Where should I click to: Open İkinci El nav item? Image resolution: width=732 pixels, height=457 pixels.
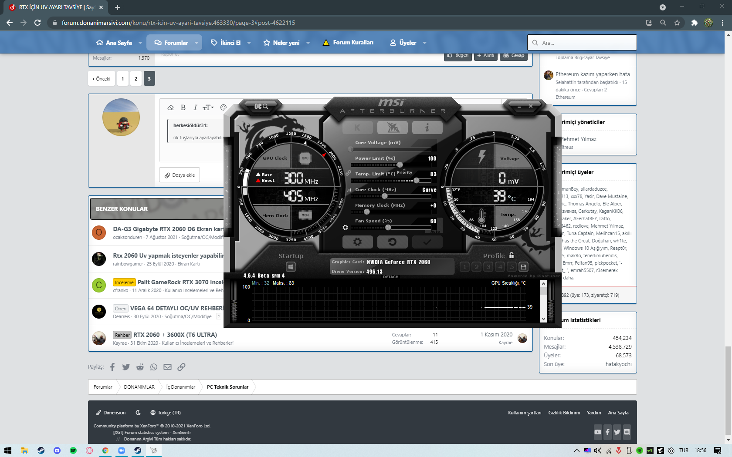pyautogui.click(x=226, y=43)
